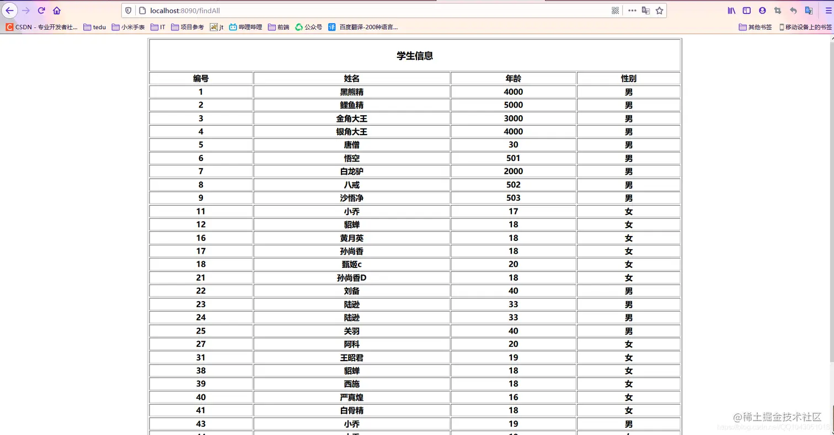Click the ID cell 27
834x435 pixels.
pyautogui.click(x=201, y=344)
